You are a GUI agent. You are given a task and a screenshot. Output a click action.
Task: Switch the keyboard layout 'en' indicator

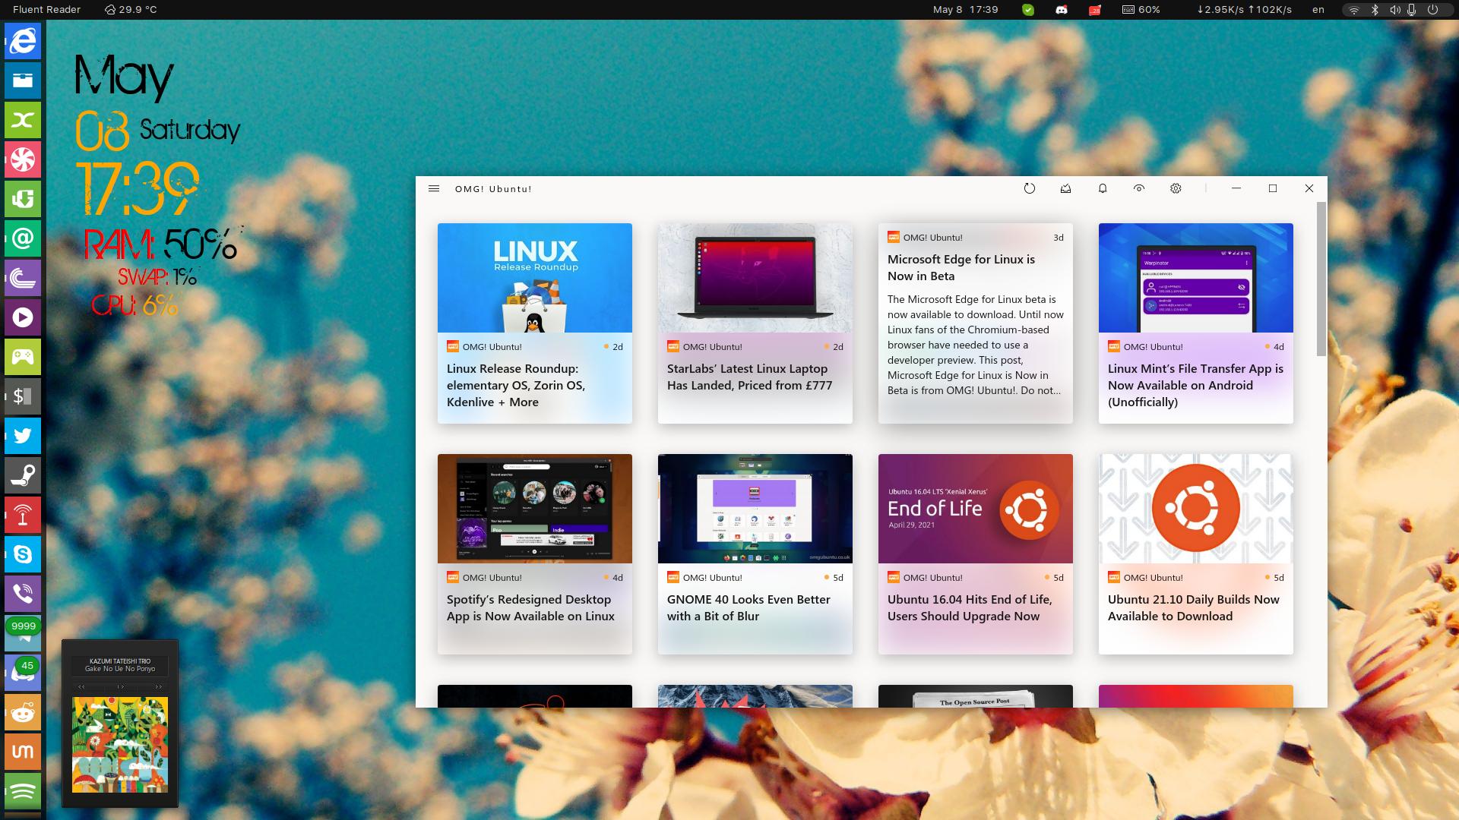click(1318, 10)
